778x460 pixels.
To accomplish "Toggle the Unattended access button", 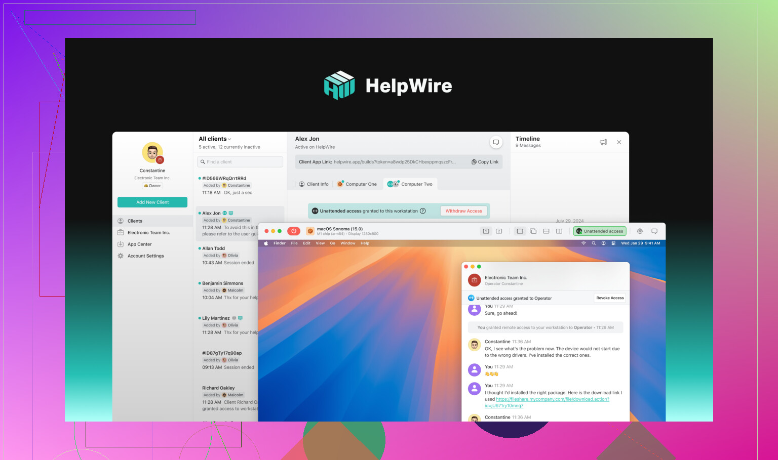I will tap(600, 231).
